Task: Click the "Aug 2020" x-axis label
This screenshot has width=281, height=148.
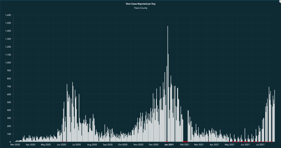Action: coord(92,145)
